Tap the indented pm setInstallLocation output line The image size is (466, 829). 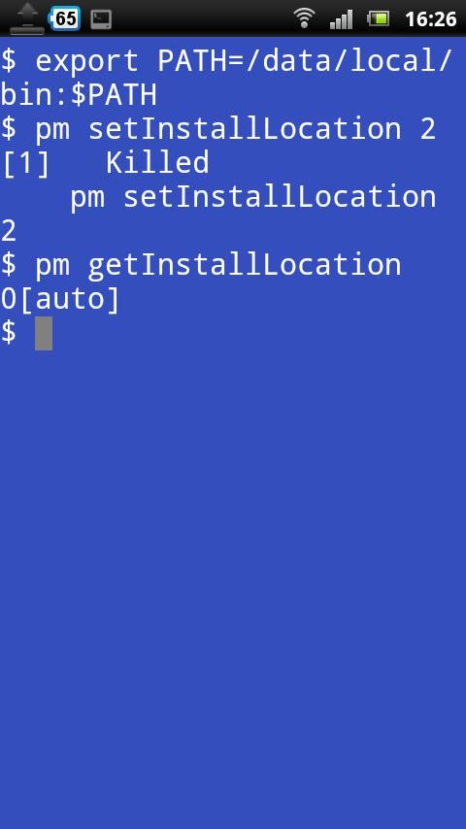[252, 197]
